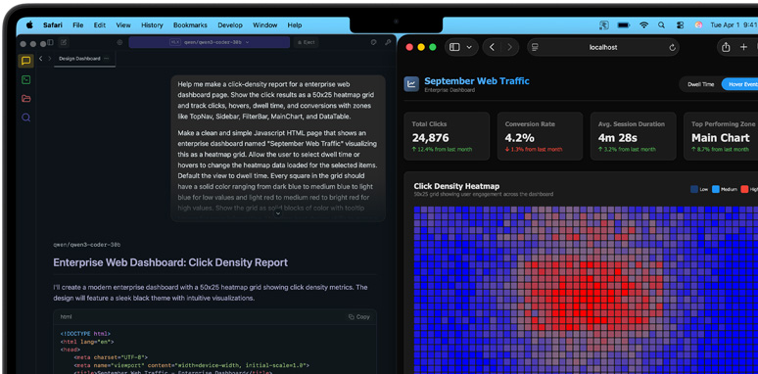
Task: Open the Wi-Fi status menu
Action: coord(643,25)
